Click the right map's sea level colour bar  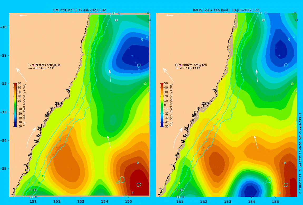(x=162, y=105)
